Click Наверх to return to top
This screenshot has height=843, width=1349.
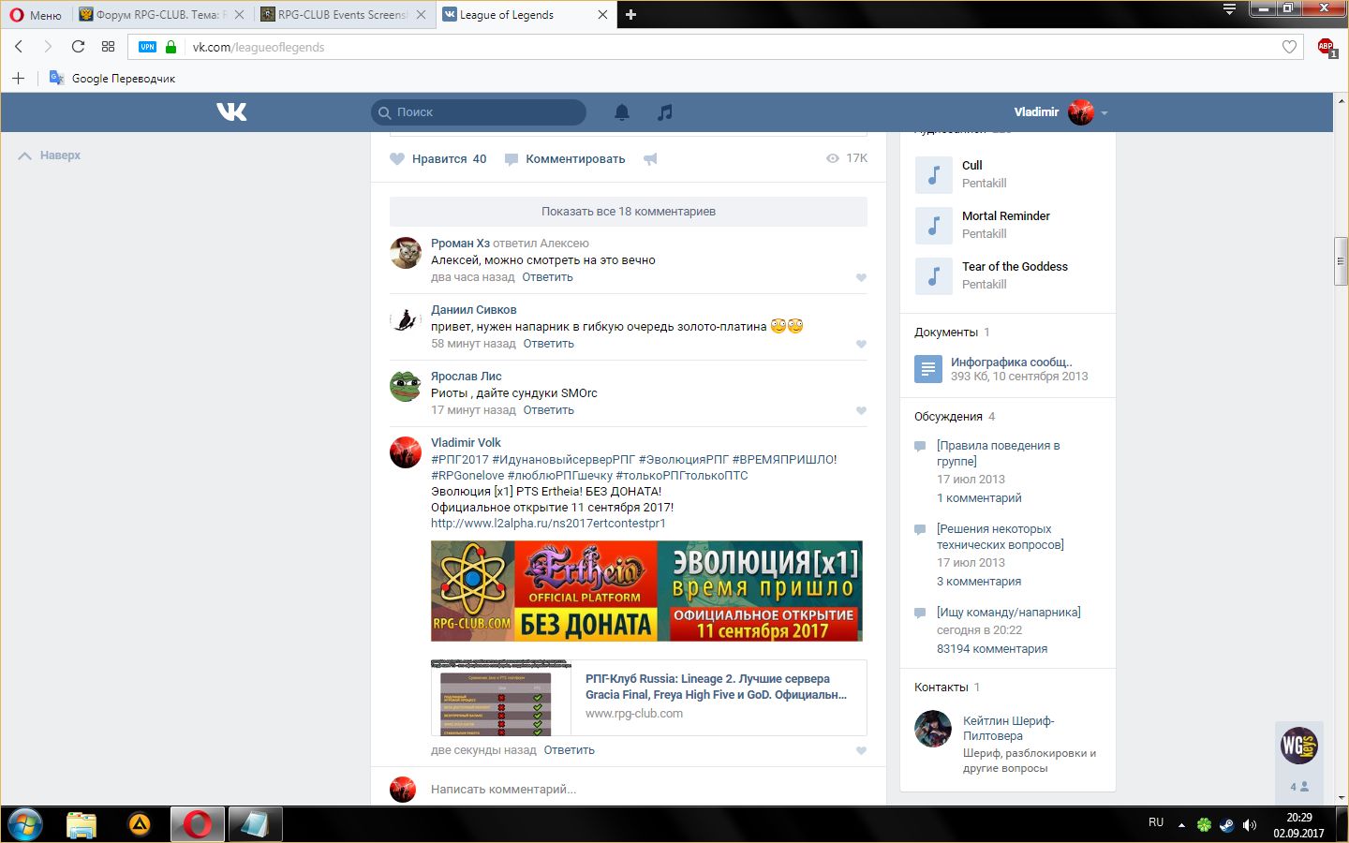50,155
